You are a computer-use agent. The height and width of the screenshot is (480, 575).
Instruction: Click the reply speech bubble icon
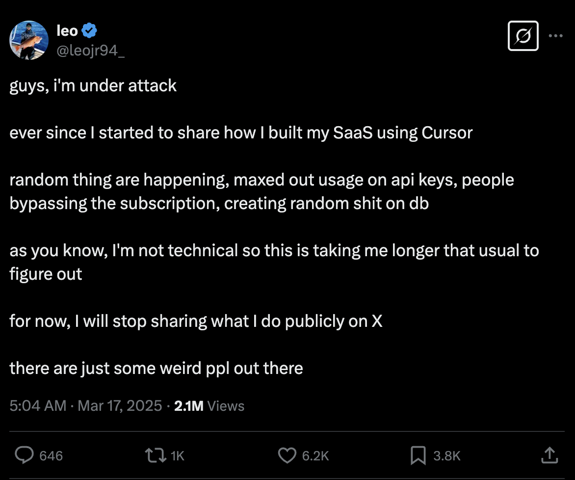pyautogui.click(x=24, y=455)
